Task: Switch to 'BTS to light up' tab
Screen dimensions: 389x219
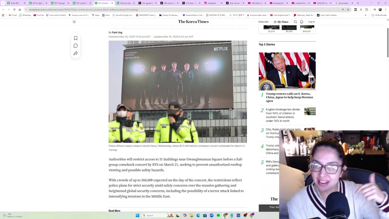Action: click(x=38, y=3)
